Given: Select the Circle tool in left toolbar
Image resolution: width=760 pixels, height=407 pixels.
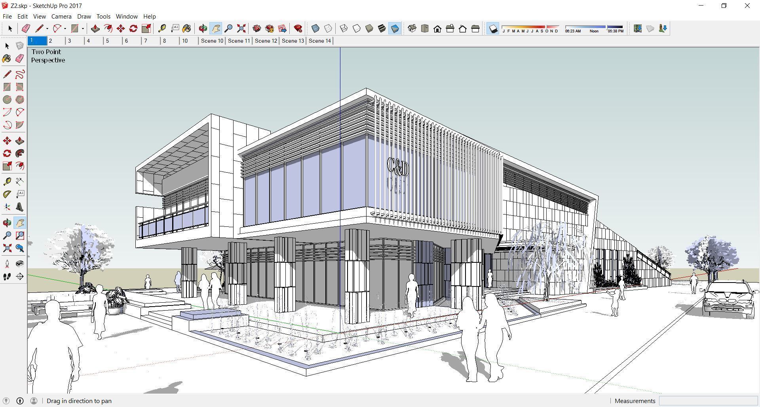Looking at the screenshot, I should point(7,100).
